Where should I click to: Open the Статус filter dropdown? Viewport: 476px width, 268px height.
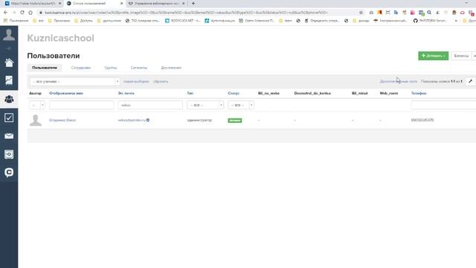click(x=241, y=105)
